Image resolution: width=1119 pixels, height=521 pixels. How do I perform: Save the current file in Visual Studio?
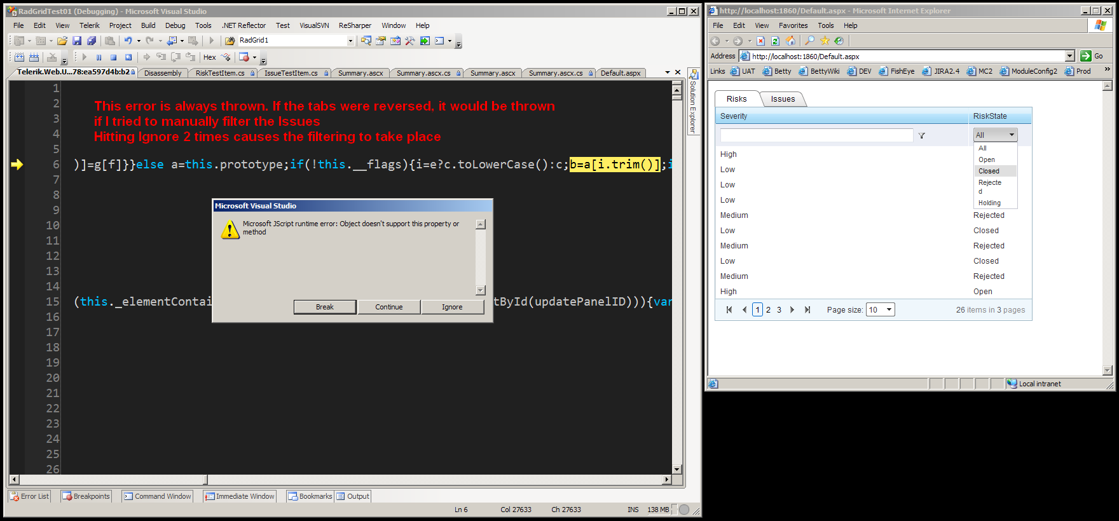pyautogui.click(x=77, y=41)
